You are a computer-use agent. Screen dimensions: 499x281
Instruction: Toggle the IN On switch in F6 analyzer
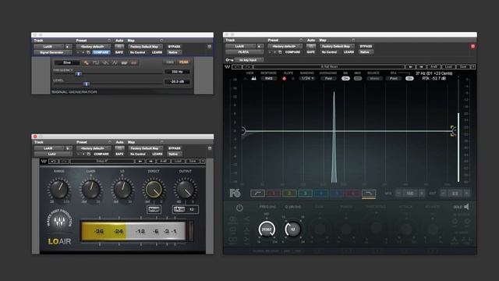click(345, 78)
